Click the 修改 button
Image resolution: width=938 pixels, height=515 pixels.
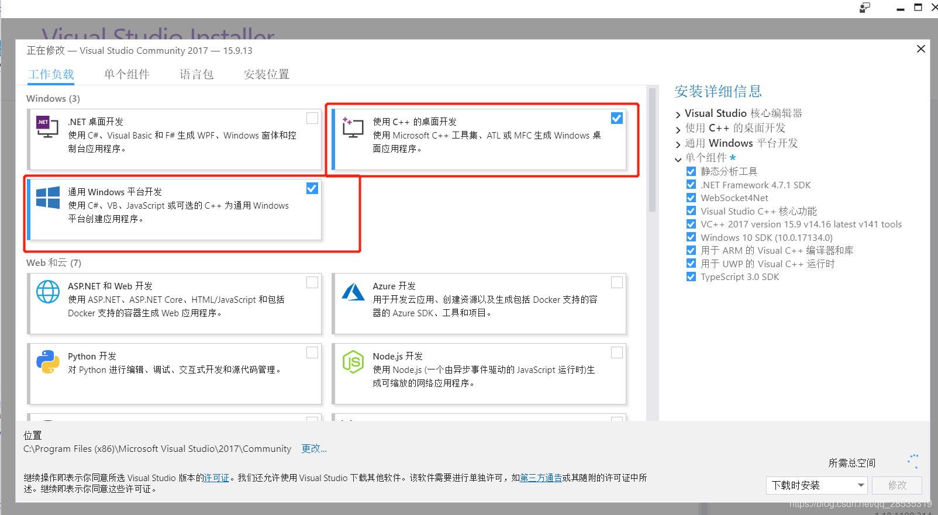(x=897, y=485)
